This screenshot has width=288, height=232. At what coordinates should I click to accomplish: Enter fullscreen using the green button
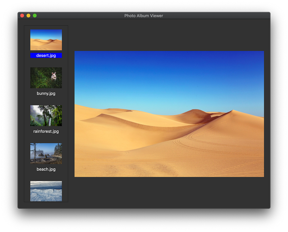[x=34, y=15]
